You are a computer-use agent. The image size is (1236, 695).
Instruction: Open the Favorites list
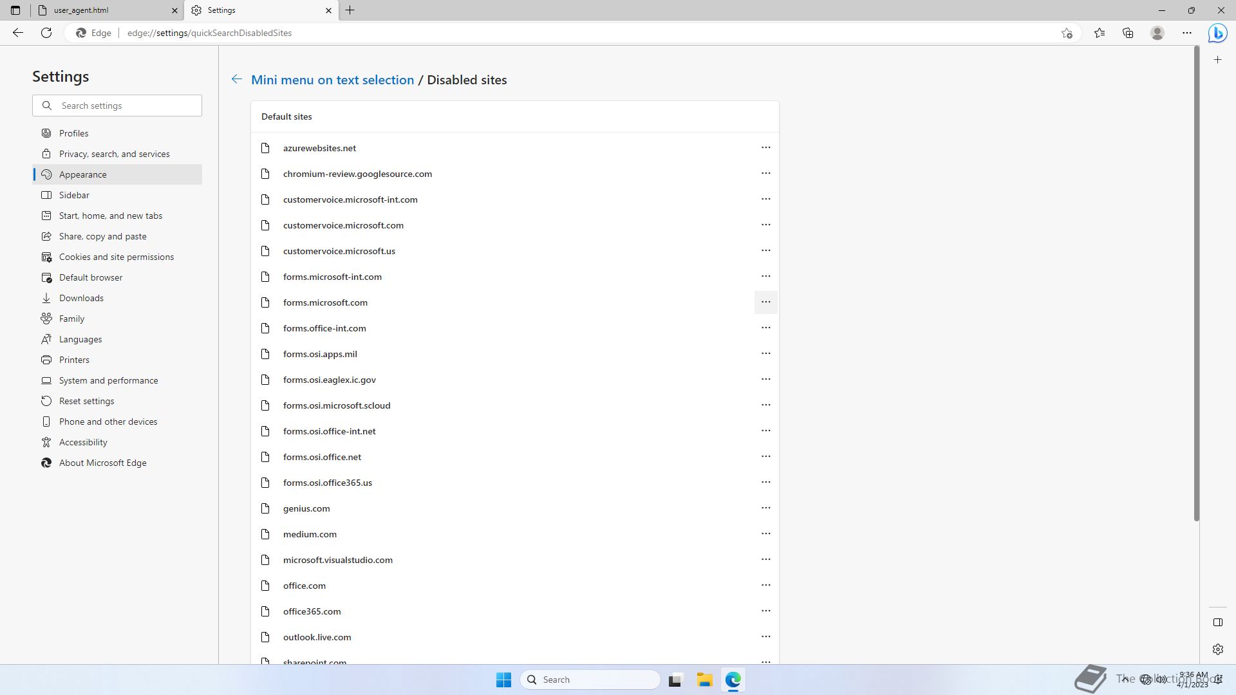point(1100,33)
